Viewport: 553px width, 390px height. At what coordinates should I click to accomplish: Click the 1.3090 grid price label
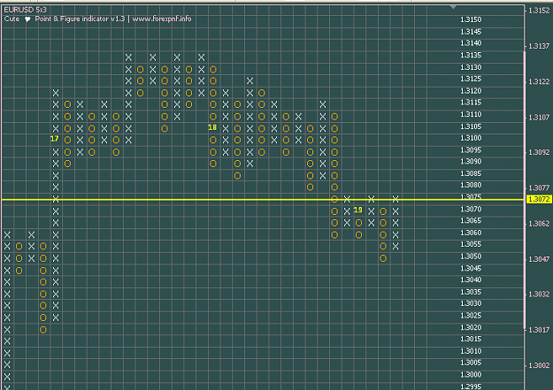pyautogui.click(x=471, y=162)
